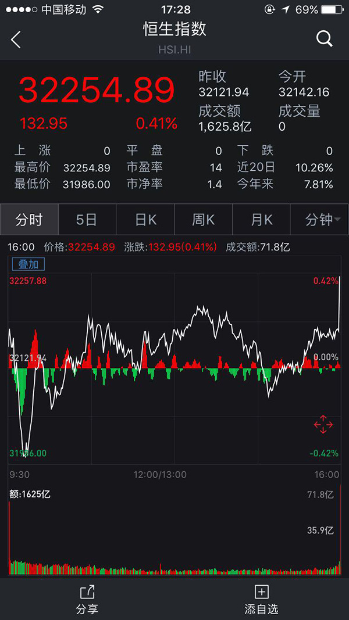The height and width of the screenshot is (620, 349).
Task: Tap the large price 32254.89
Action: (97, 90)
